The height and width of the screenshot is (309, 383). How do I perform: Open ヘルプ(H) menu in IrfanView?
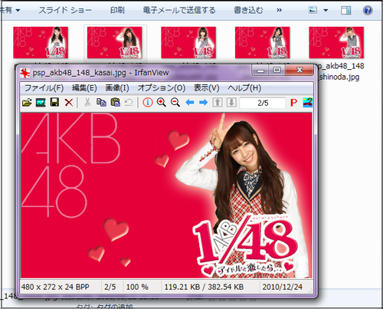tap(244, 88)
